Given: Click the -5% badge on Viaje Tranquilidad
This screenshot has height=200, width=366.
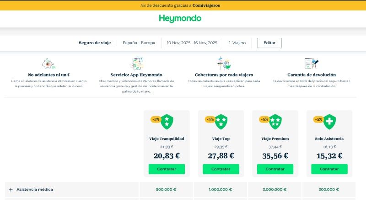Looking at the screenshot, I should [156, 119].
